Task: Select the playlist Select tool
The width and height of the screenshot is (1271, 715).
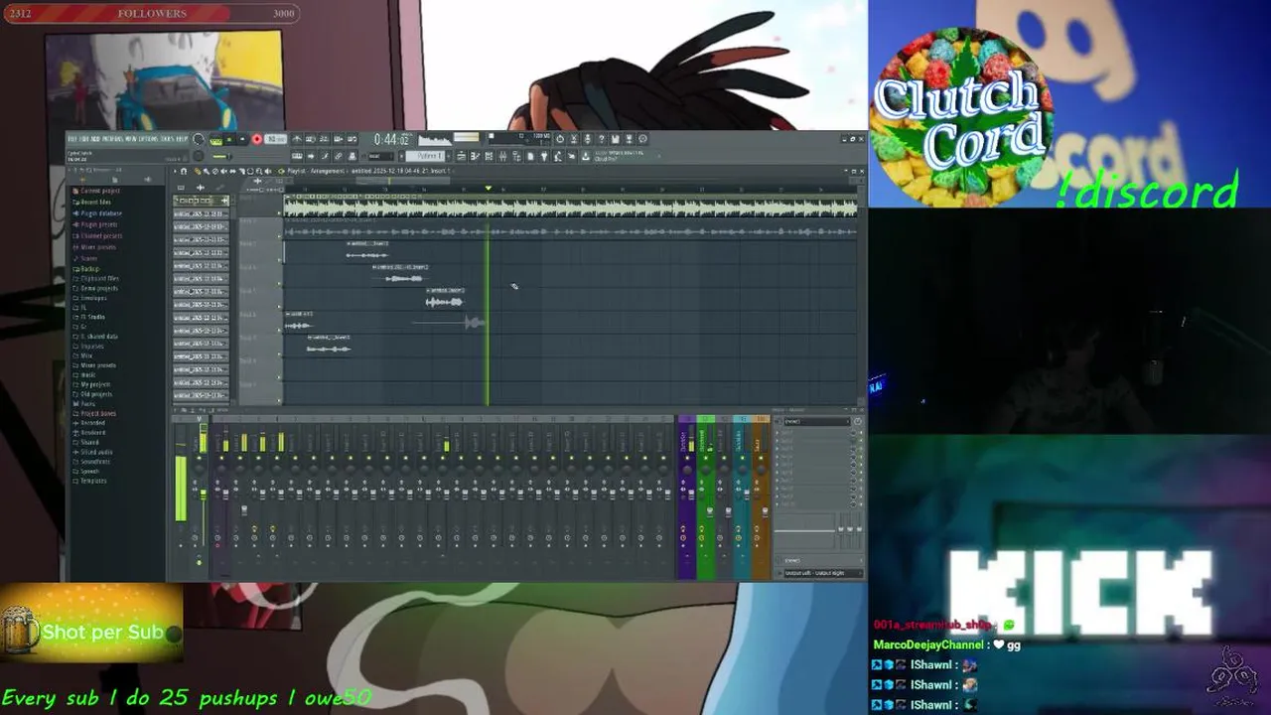Action: click(250, 171)
